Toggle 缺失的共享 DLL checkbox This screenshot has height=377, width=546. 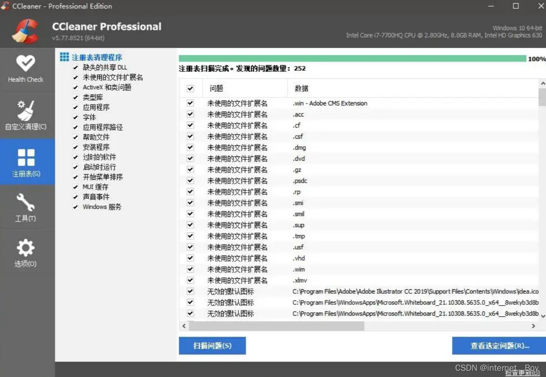[76, 67]
